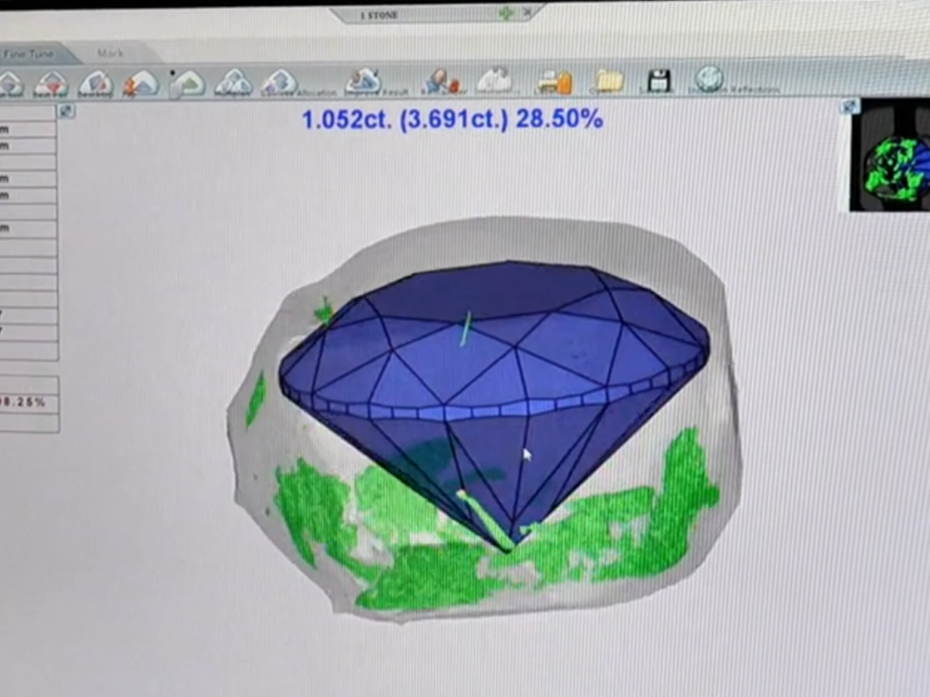The width and height of the screenshot is (930, 697).
Task: Click the Best Pair red diamond icon
Action: click(51, 83)
